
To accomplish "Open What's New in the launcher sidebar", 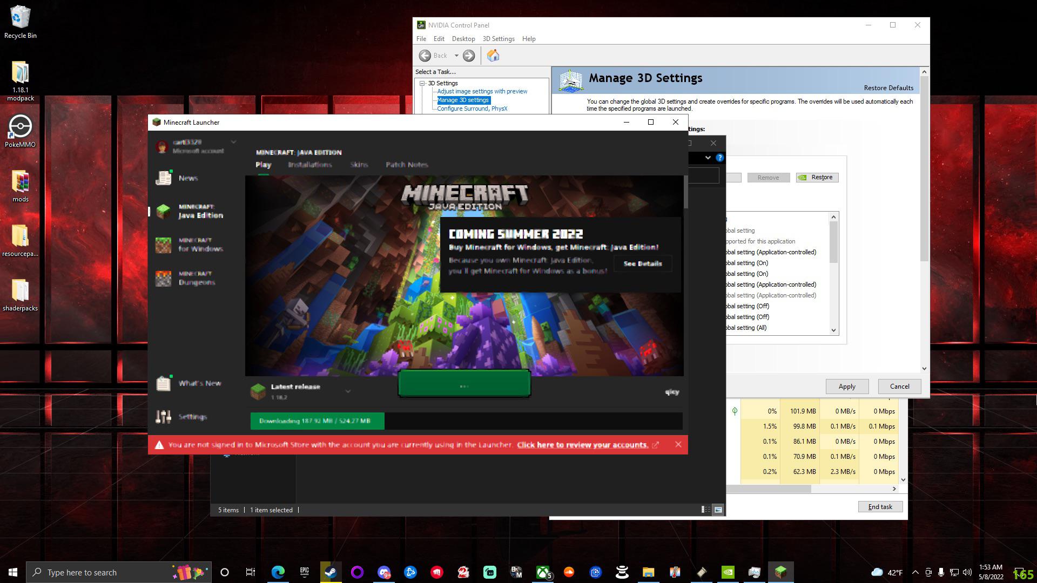I will 200,383.
